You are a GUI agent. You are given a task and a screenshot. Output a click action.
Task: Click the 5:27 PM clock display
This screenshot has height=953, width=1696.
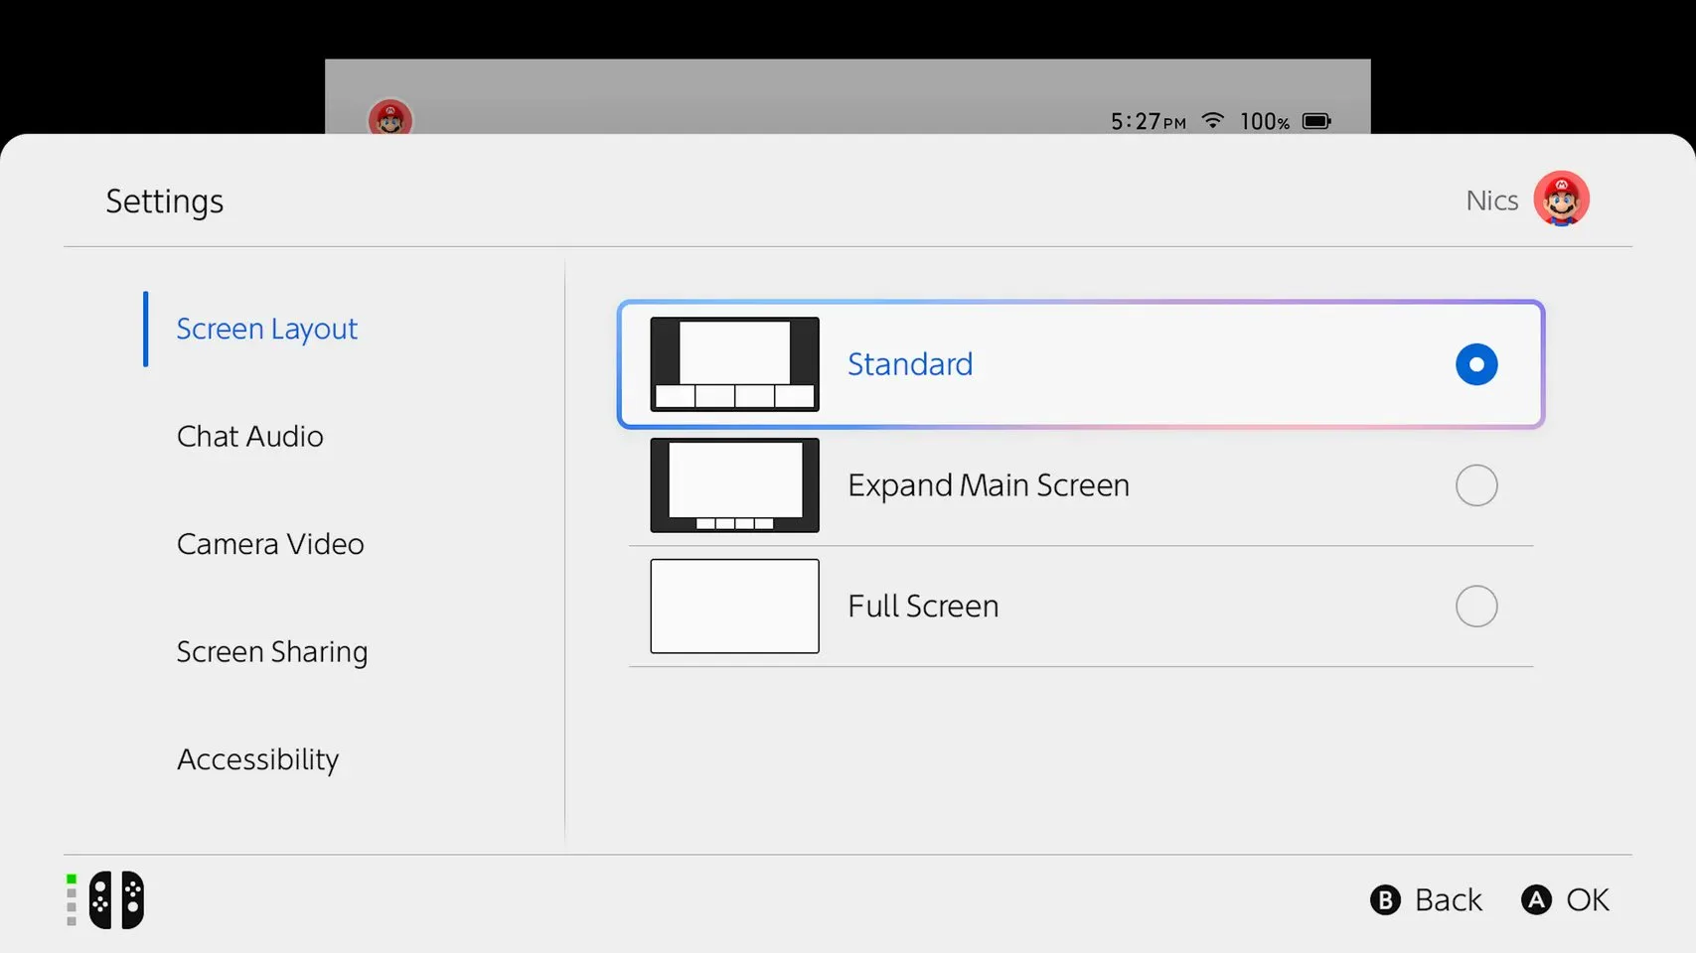[1148, 120]
